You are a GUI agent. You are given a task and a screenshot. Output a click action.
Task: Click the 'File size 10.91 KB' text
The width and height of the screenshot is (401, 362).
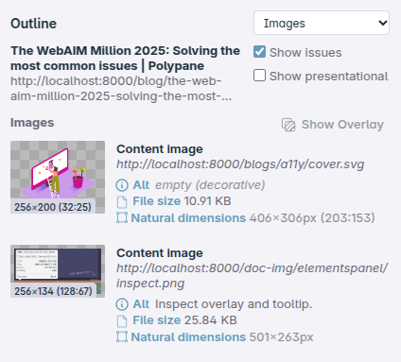click(x=182, y=201)
